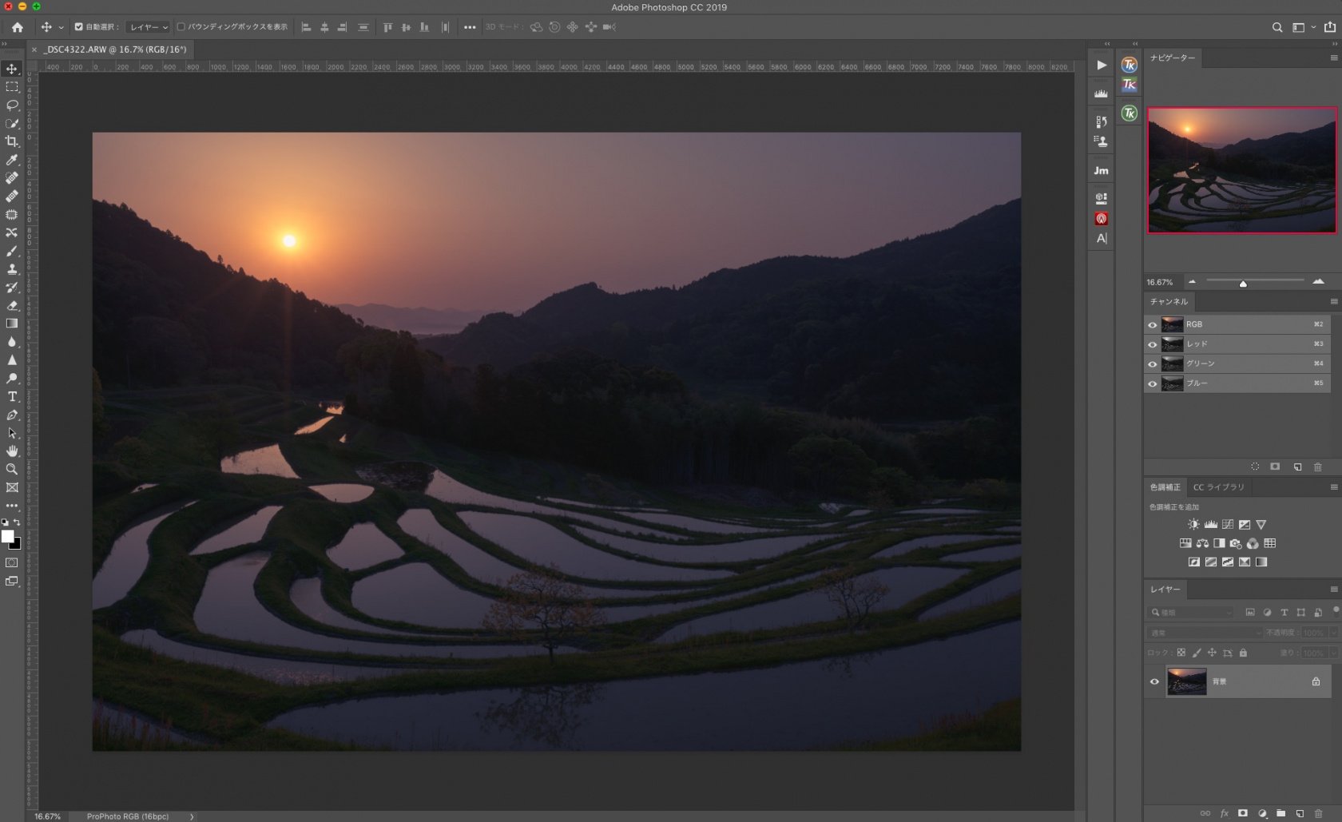Image resolution: width=1342 pixels, height=822 pixels.
Task: Open the collapsed Histogram panel icon
Action: 1102,93
